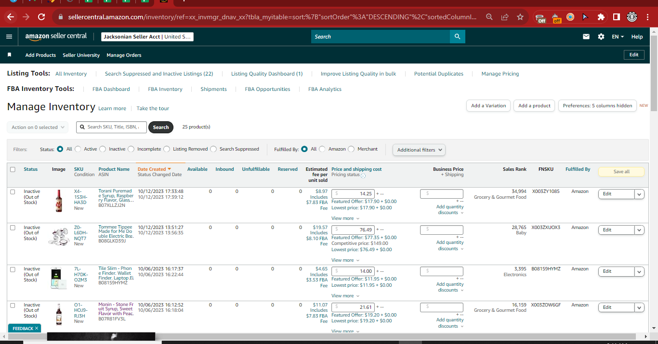658x344 pixels.
Task: Go back with browser back arrow
Action: (x=11, y=17)
